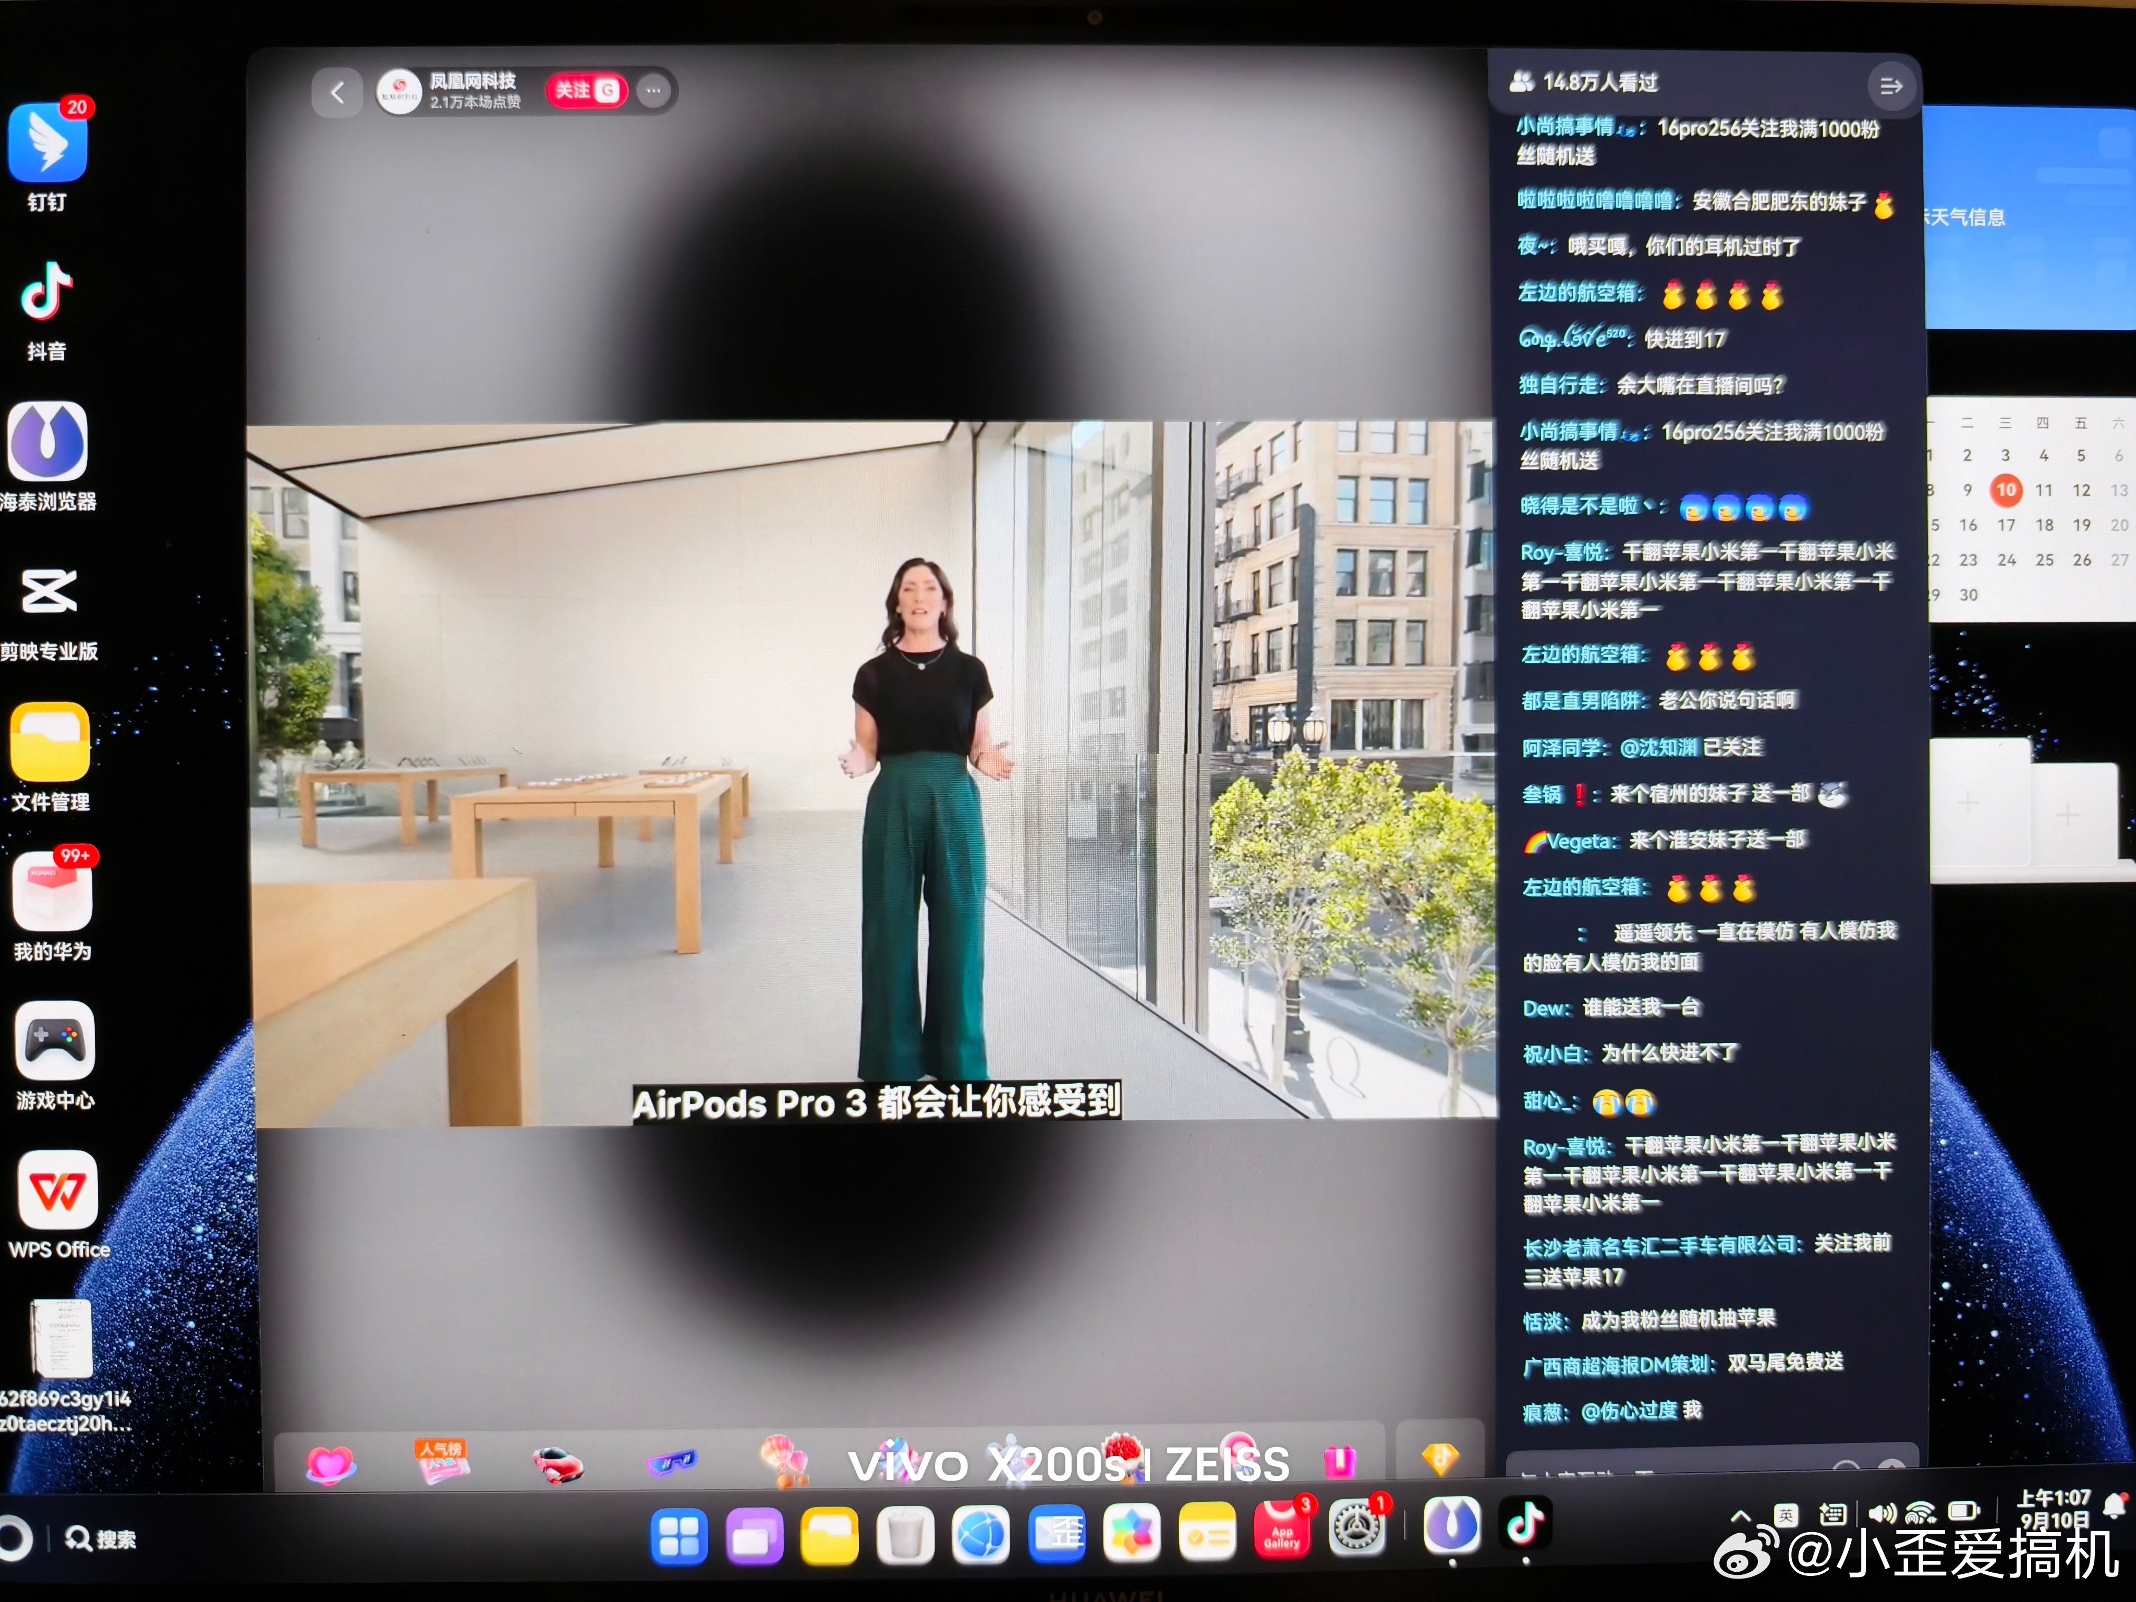Open the tray volume speaker control
Screen dimensions: 2136x1602
point(1882,1513)
